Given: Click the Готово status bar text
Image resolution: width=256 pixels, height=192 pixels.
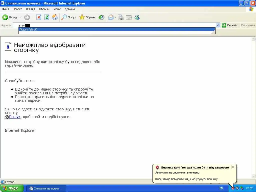Looking at the screenshot, I should pos(10,182).
